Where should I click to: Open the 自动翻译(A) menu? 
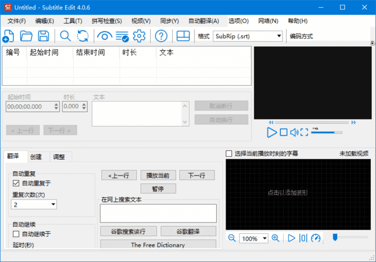pos(204,21)
